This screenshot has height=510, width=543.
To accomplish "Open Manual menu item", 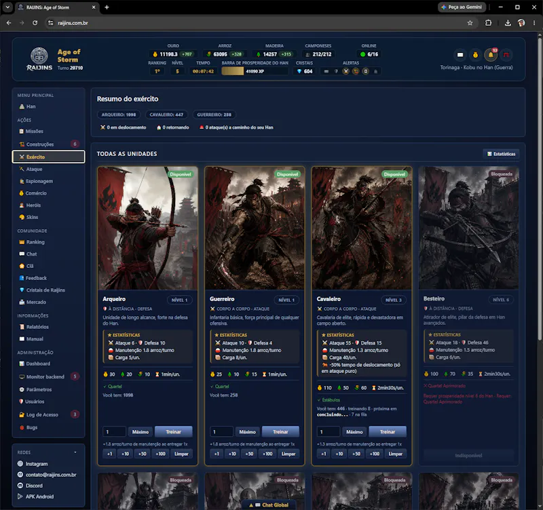I will [x=48, y=338].
